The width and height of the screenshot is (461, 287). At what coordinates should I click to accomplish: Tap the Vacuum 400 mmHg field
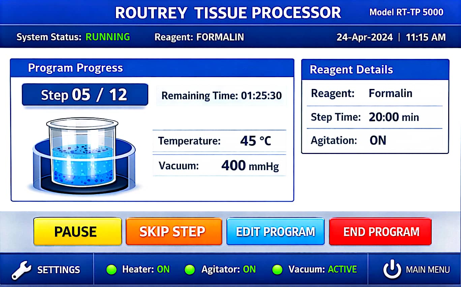coord(219,165)
